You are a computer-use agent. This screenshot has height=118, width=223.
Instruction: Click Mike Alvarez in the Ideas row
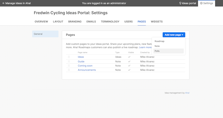click(x=147, y=57)
